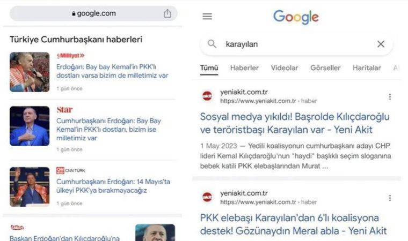408x241 pixels.
Task: Select the Tümü tab
Action: point(209,68)
